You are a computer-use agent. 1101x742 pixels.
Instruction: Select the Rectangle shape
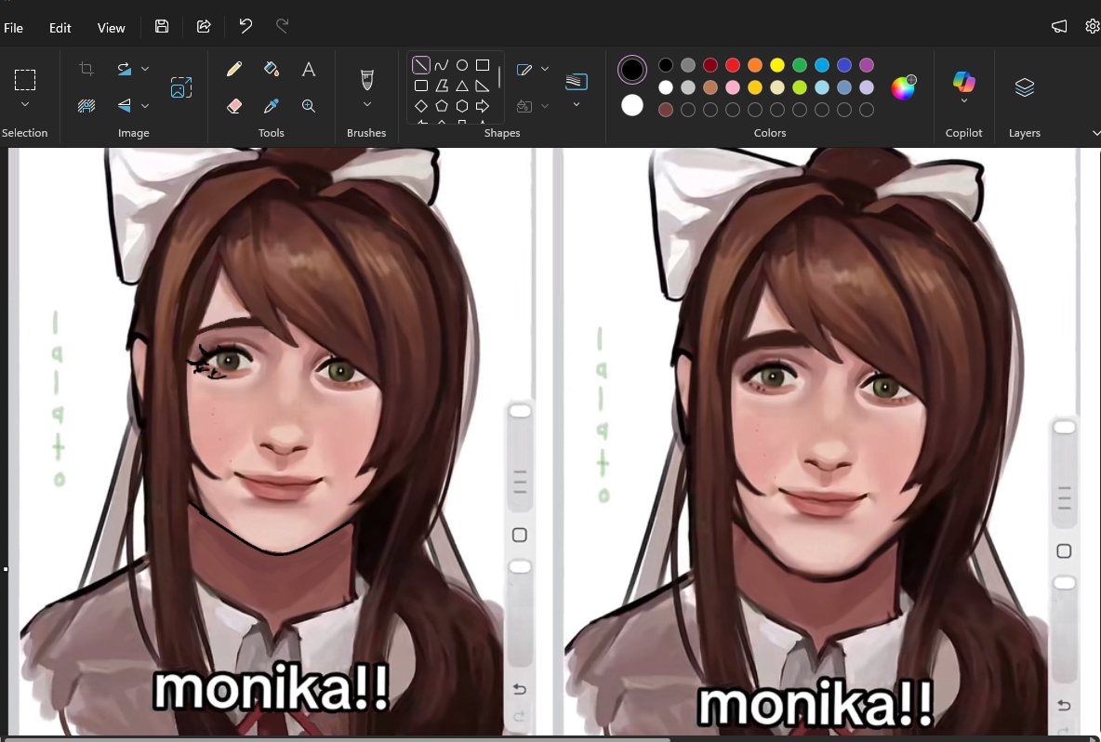[483, 65]
